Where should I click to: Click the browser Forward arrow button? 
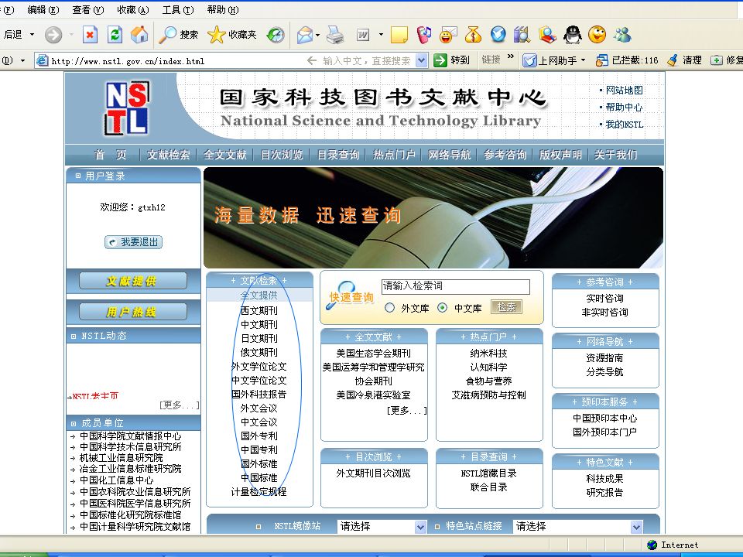click(x=53, y=35)
